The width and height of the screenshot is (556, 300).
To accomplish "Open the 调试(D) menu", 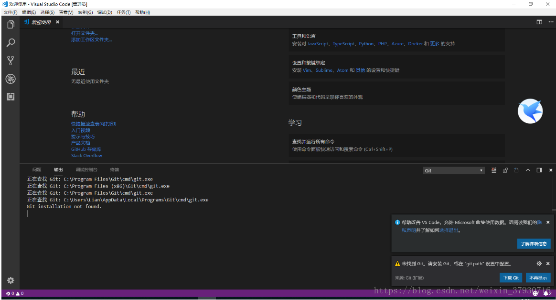I will pyautogui.click(x=104, y=12).
